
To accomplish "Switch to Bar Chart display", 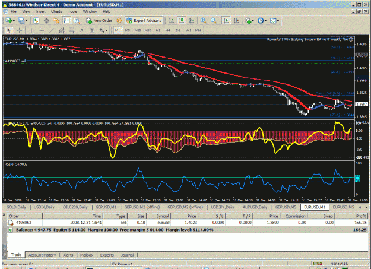I will coord(172,21).
